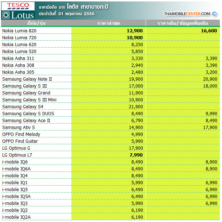Click the 12,900 latest price cell
The height and width of the screenshot is (222, 222).
pyautogui.click(x=135, y=31)
